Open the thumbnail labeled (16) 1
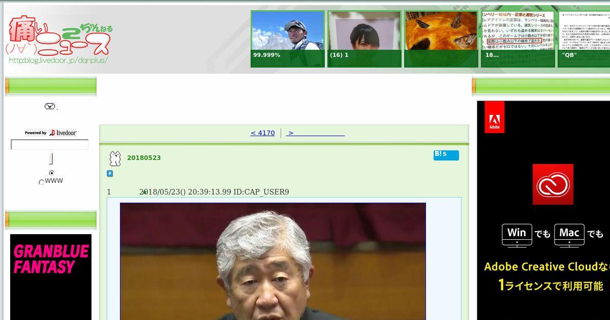The image size is (610, 320). point(364,39)
